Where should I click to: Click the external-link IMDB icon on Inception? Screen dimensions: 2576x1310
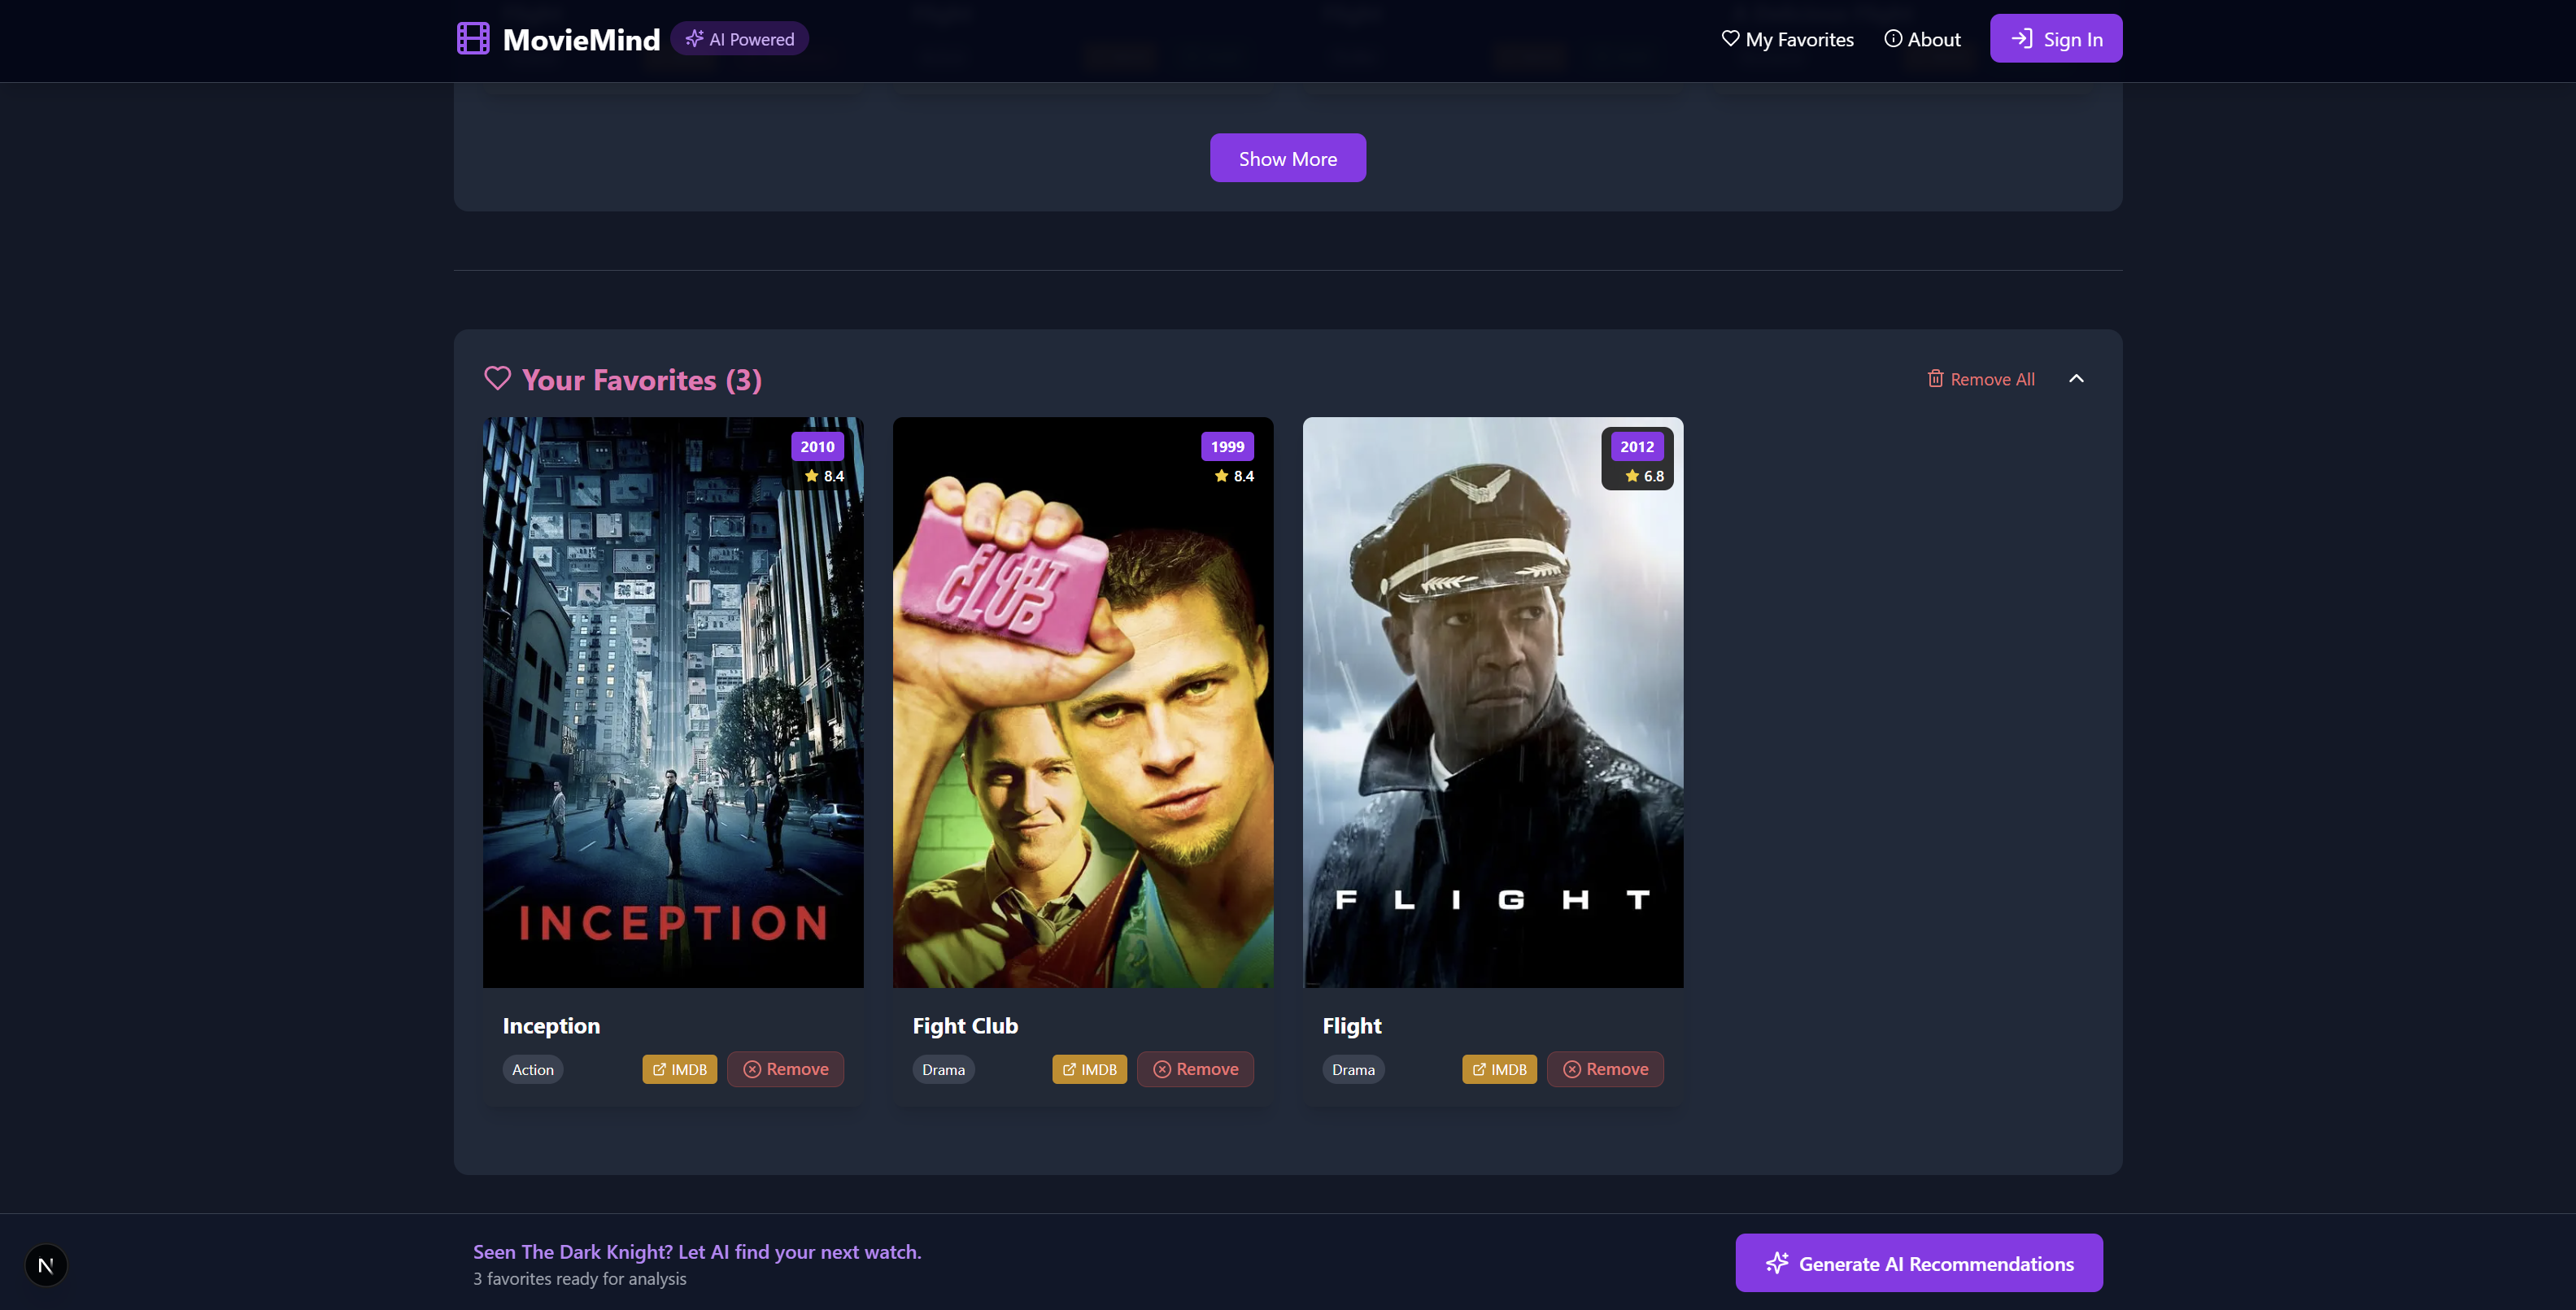click(x=661, y=1069)
